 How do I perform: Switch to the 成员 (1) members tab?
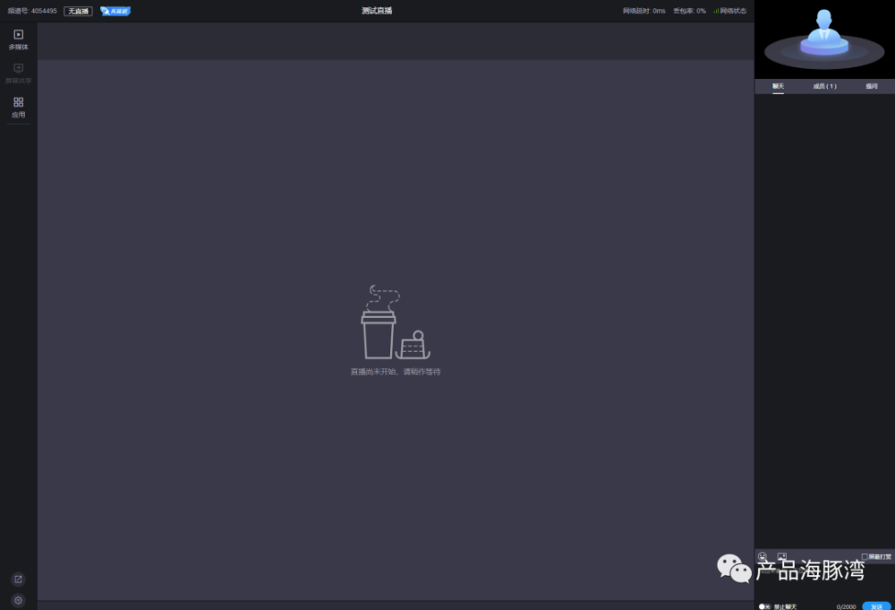pos(825,86)
